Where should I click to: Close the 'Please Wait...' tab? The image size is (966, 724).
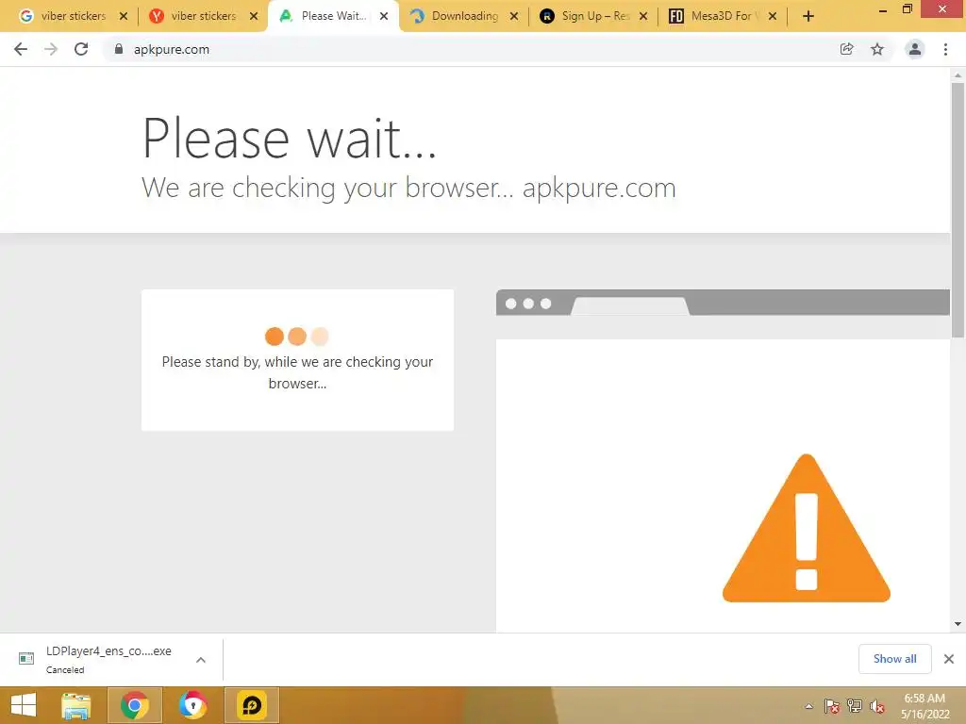click(384, 16)
